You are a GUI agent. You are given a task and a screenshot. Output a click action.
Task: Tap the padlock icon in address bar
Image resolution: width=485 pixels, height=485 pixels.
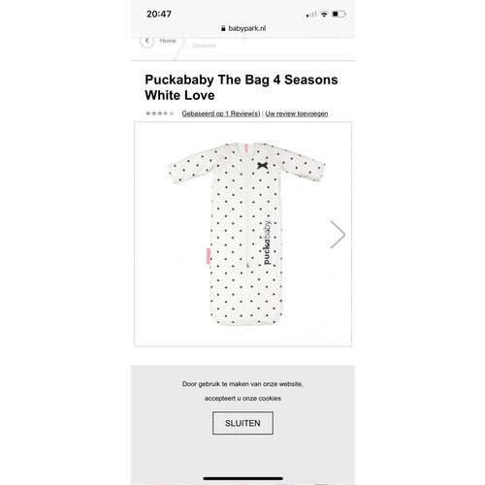223,28
